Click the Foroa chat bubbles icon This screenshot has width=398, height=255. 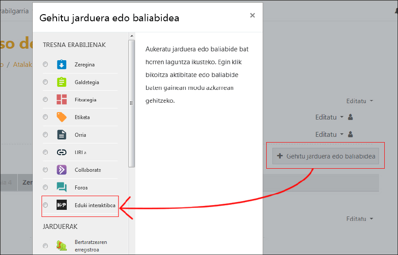point(61,187)
